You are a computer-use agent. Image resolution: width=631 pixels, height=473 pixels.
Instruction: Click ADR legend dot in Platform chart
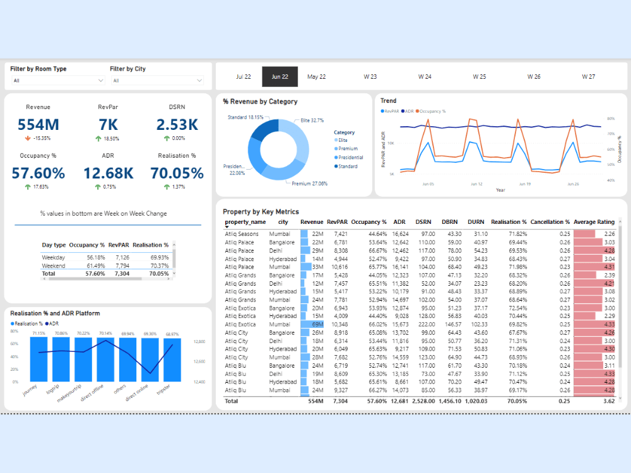pos(47,324)
